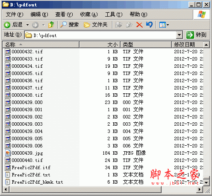Click file name 00000439.004
Image resolution: width=212 pixels, height=196 pixels.
(27, 131)
